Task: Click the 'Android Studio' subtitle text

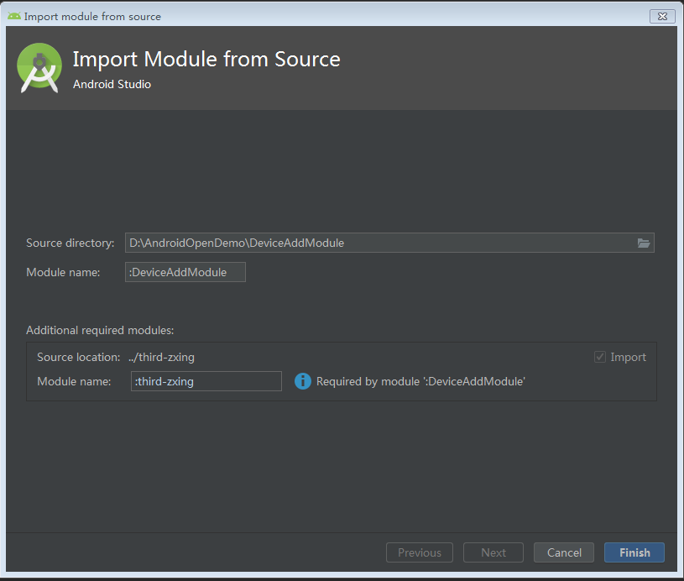Action: tap(112, 84)
